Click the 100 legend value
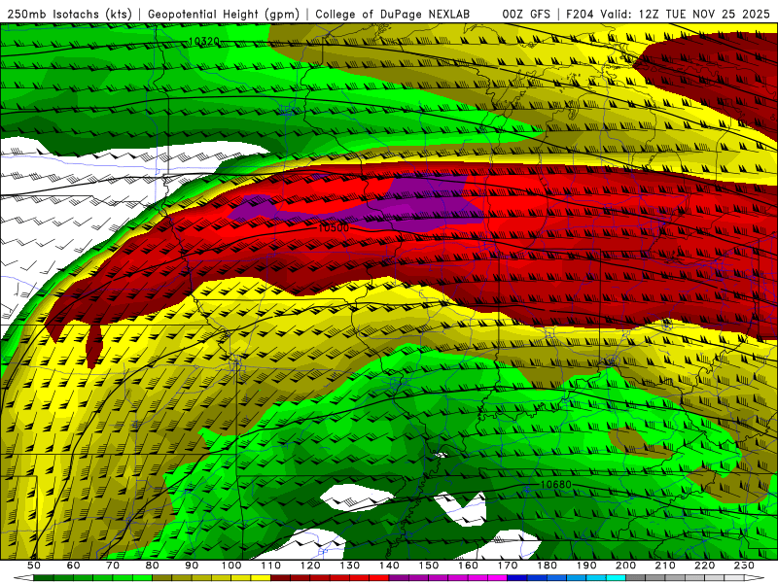Screen dimensions: 778x583 tap(231, 566)
